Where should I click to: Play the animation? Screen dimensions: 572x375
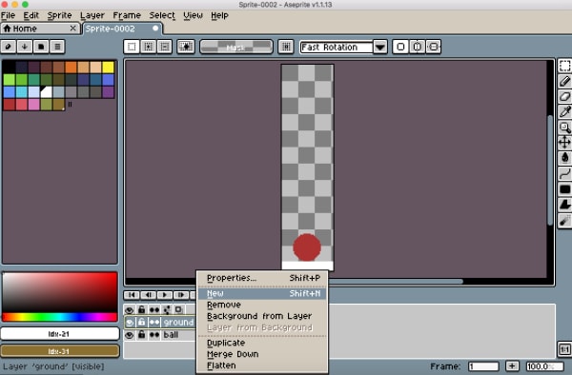165,294
